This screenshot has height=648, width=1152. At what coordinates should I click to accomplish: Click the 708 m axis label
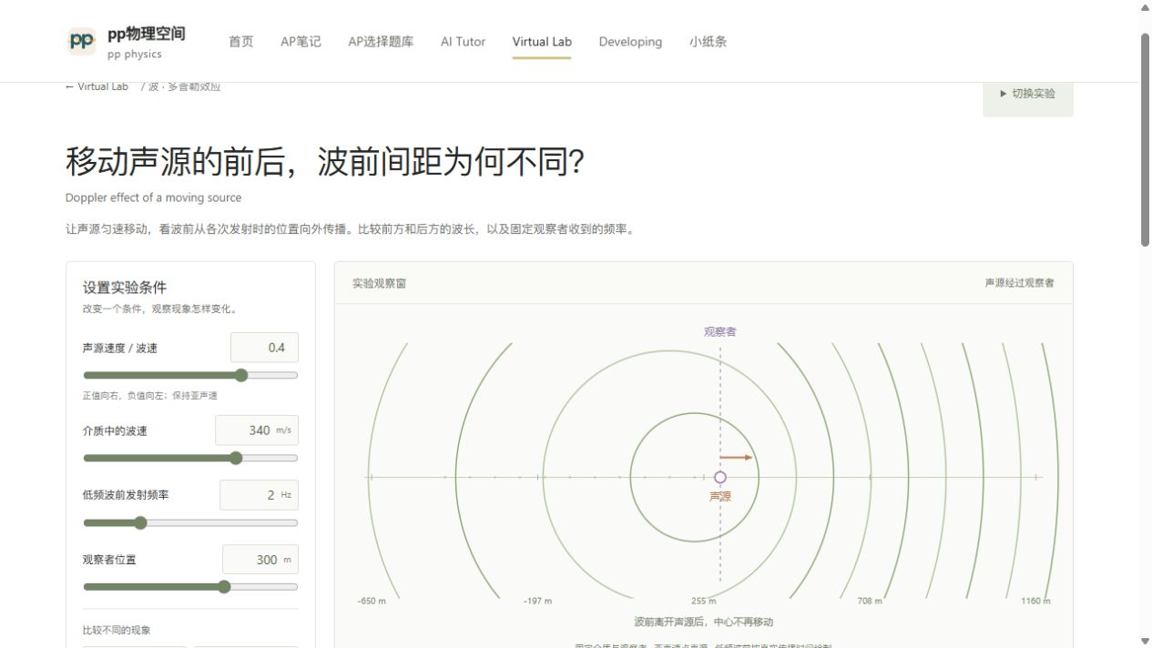coord(870,601)
